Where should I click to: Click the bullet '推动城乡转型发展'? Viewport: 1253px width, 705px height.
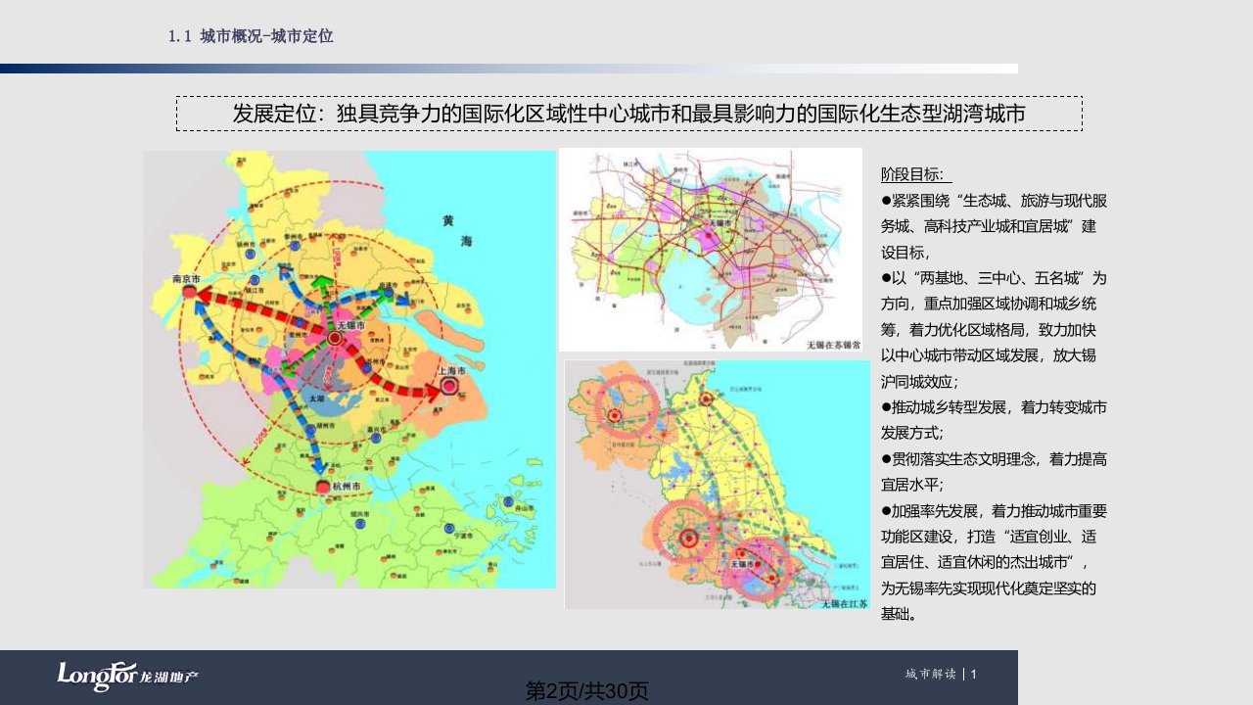pos(994,419)
